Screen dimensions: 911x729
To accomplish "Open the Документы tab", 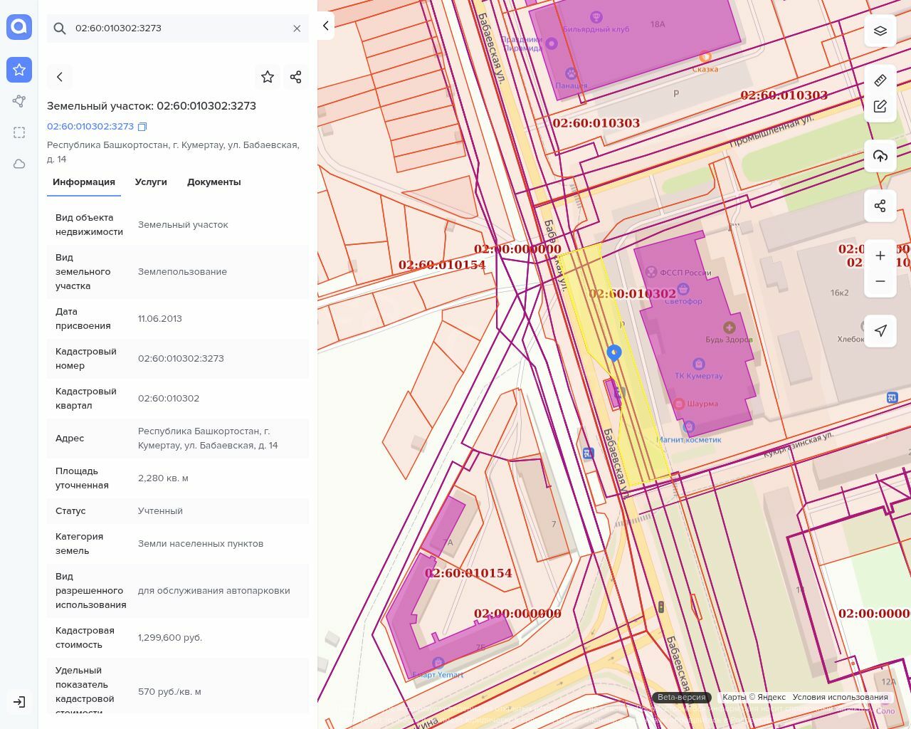I will (x=214, y=182).
